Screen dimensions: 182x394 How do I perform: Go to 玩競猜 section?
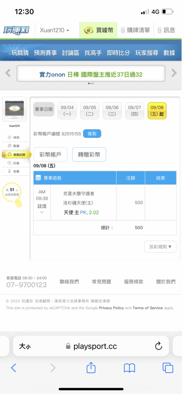[x=20, y=53]
